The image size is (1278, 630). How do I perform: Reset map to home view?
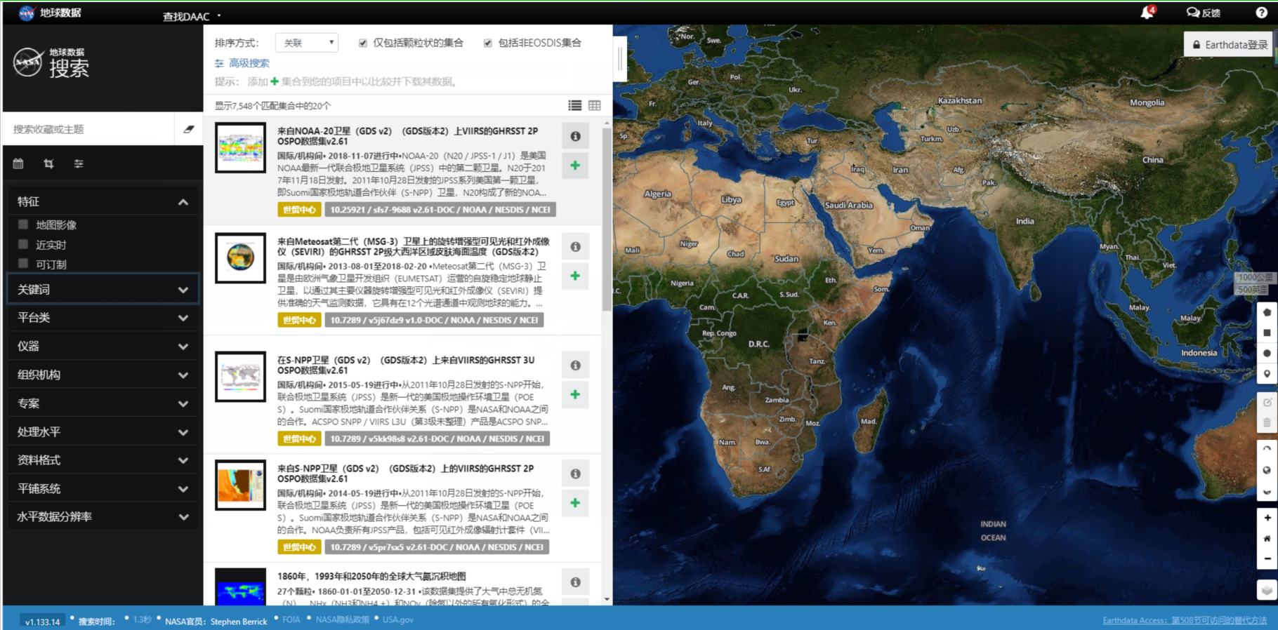1267,538
